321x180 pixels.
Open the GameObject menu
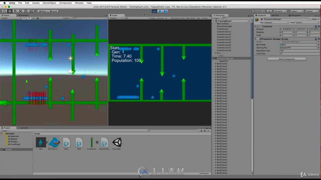[49, 3]
